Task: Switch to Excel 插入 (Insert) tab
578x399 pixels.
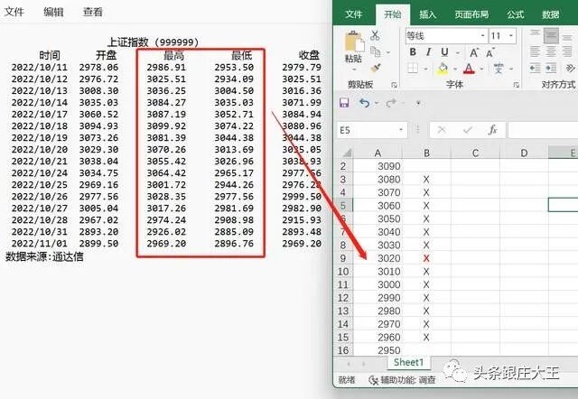Action: tap(428, 14)
